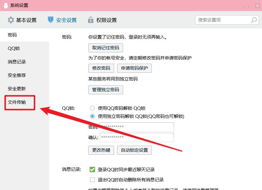Click the 申请密码保护 button
Image resolution: width=262 pixels, height=190 pixels.
click(134, 68)
